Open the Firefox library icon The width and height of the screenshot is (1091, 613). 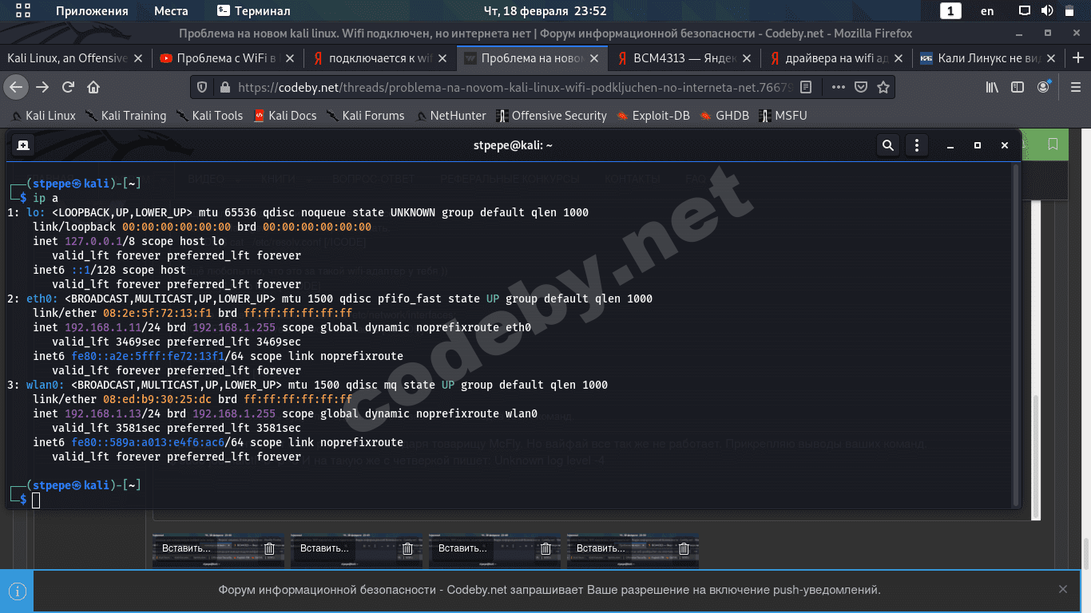[x=992, y=87]
